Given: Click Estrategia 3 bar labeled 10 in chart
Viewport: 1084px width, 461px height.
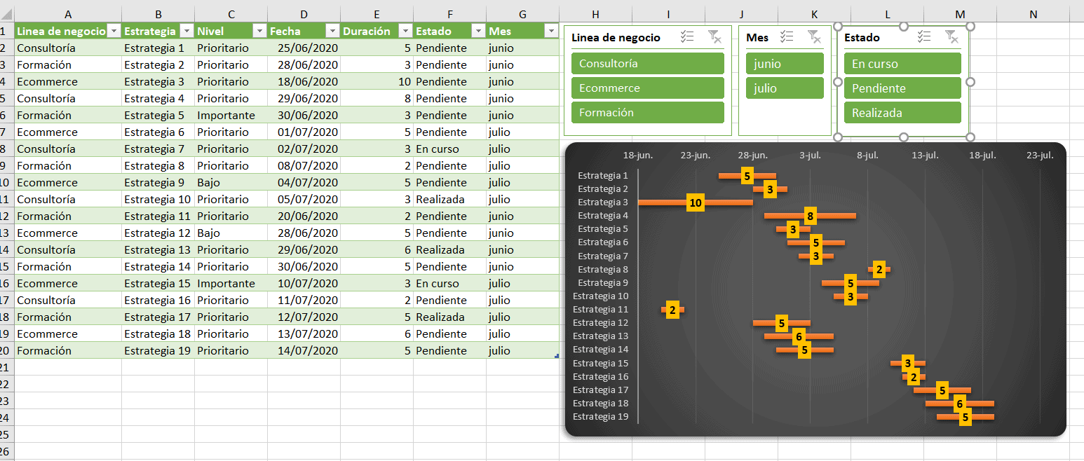Looking at the screenshot, I should point(695,202).
